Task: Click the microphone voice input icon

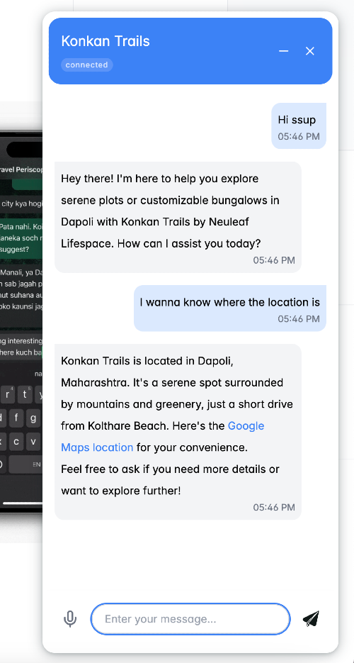Action: point(70,619)
